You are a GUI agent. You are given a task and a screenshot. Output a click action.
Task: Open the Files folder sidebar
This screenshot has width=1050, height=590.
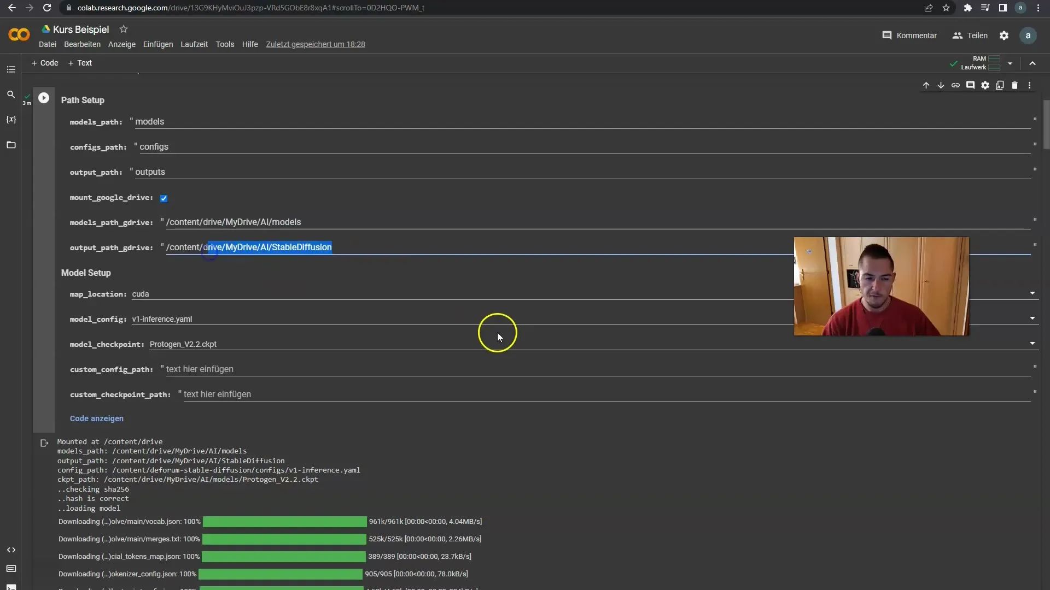pyautogui.click(x=11, y=145)
